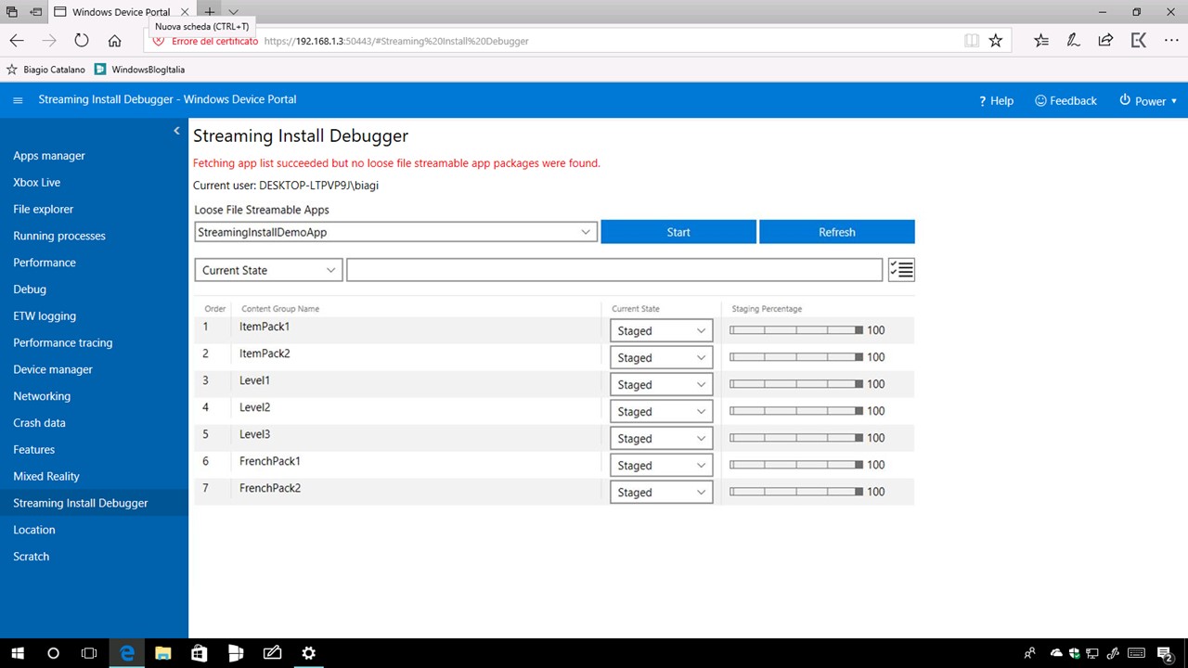The width and height of the screenshot is (1188, 668).
Task: Open Microsoft Store from the taskbar
Action: (199, 653)
